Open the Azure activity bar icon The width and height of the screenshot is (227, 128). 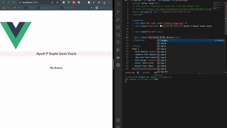(118, 50)
